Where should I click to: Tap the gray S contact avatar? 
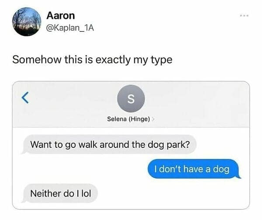click(131, 98)
